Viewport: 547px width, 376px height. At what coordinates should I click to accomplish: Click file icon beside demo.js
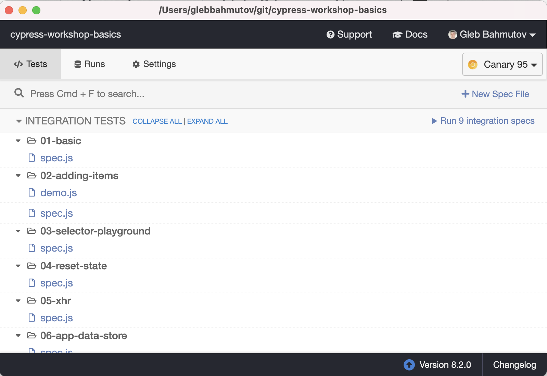[x=32, y=192]
